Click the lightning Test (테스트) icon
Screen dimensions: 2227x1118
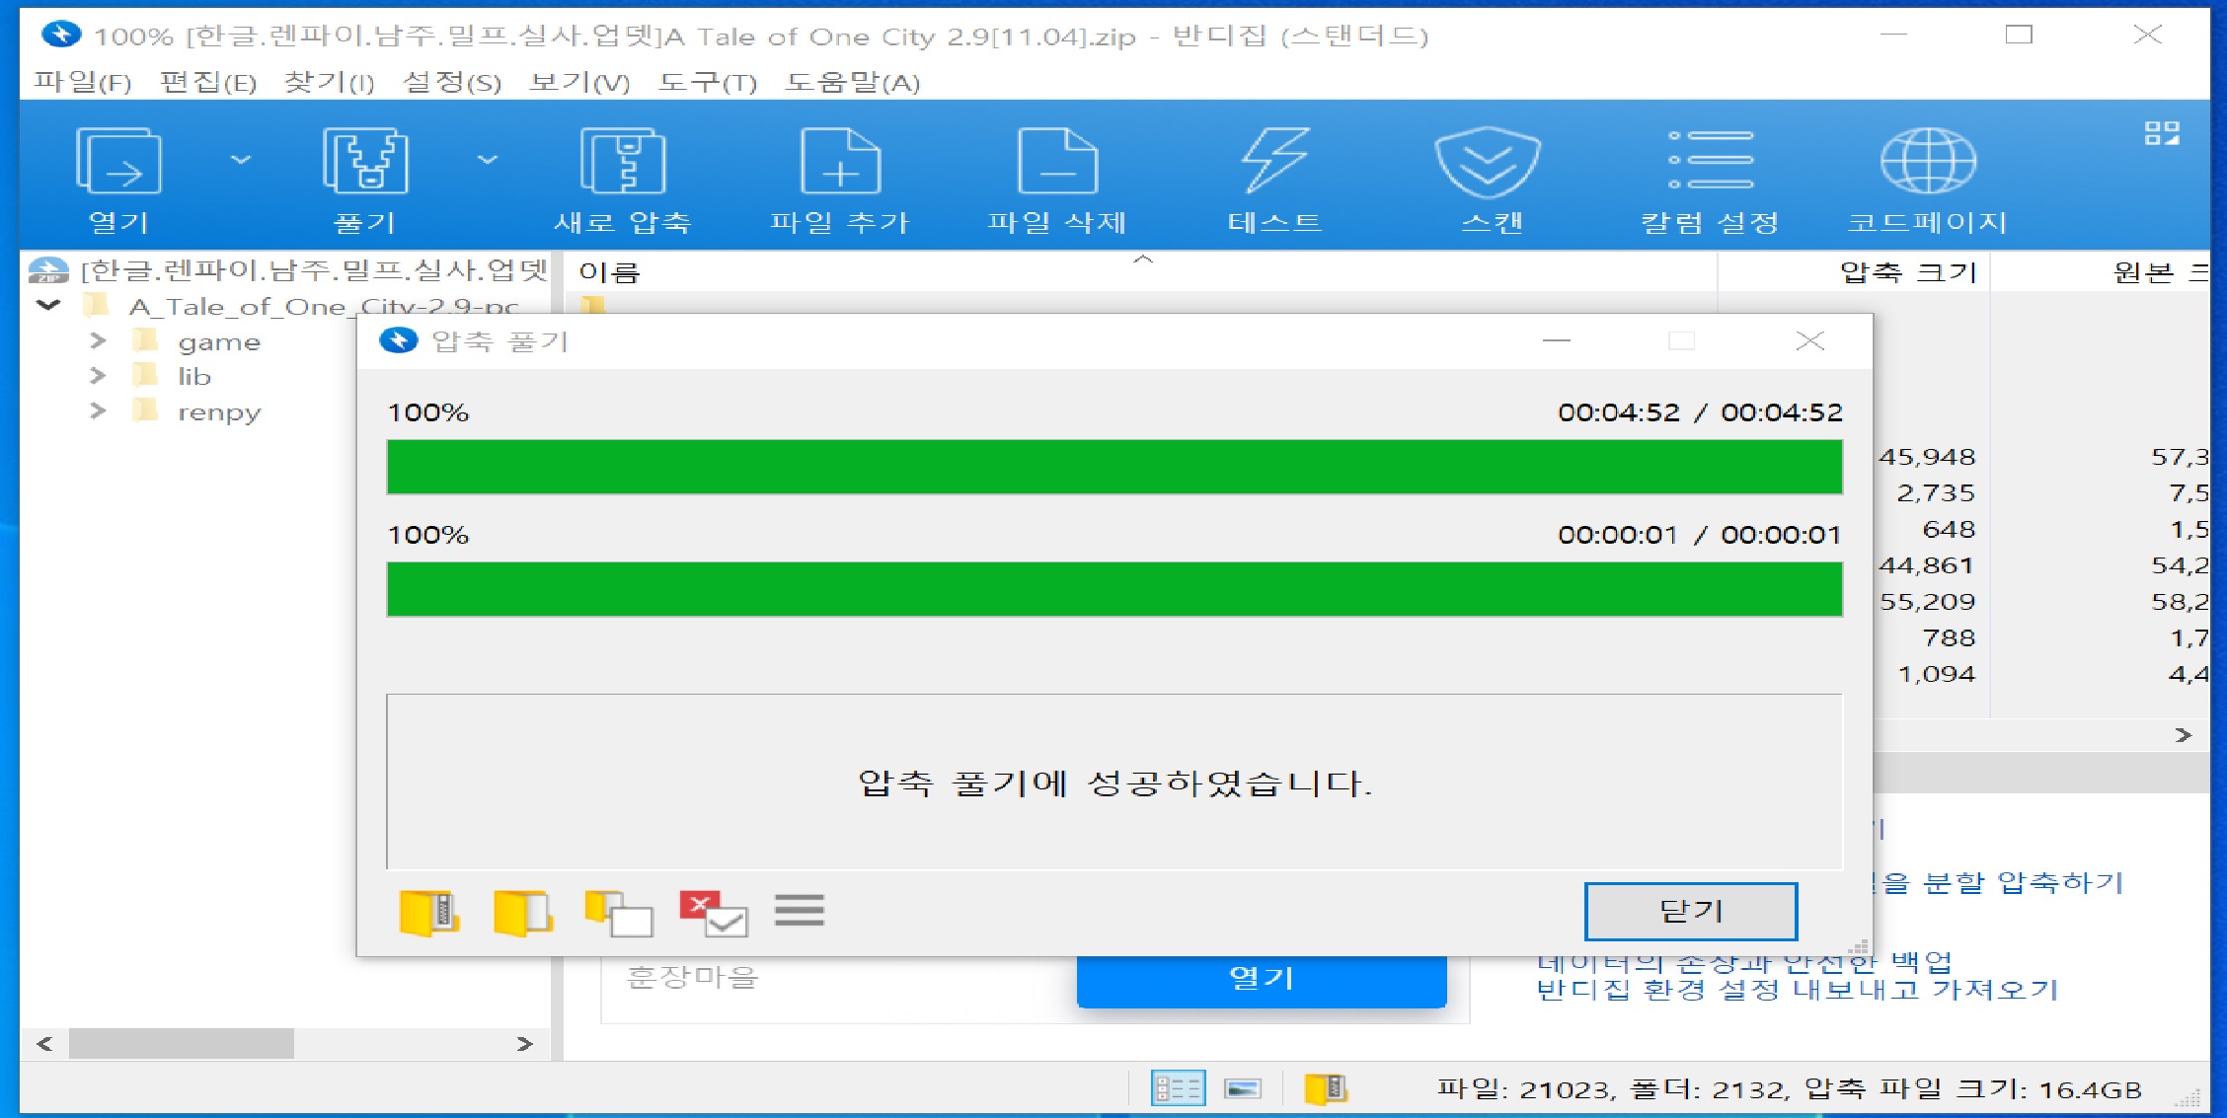1274,163
